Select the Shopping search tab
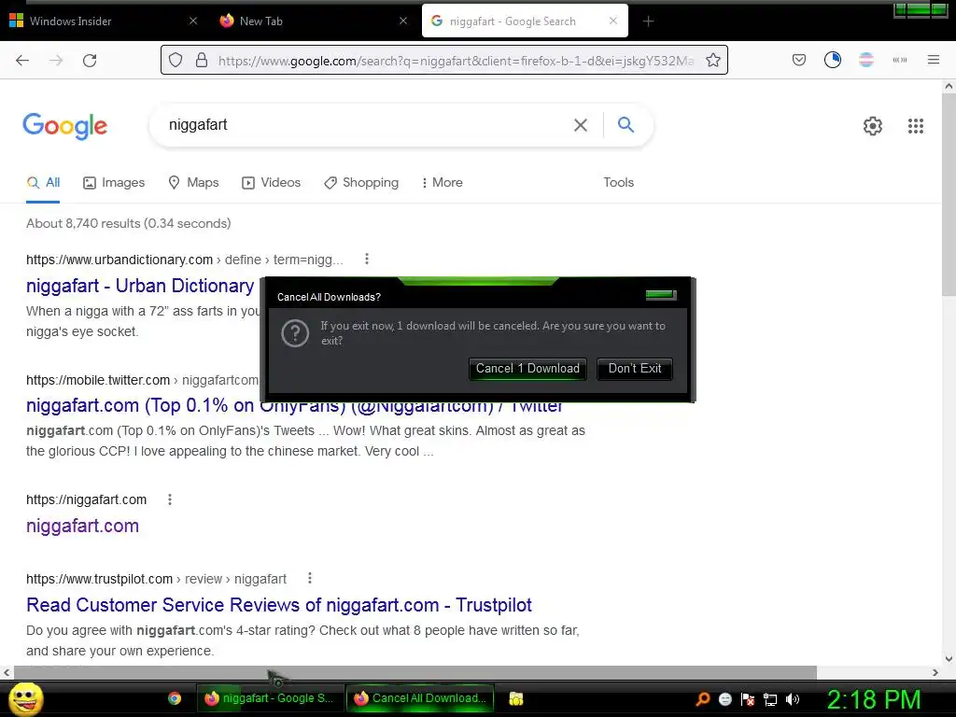This screenshot has height=717, width=956. [361, 182]
